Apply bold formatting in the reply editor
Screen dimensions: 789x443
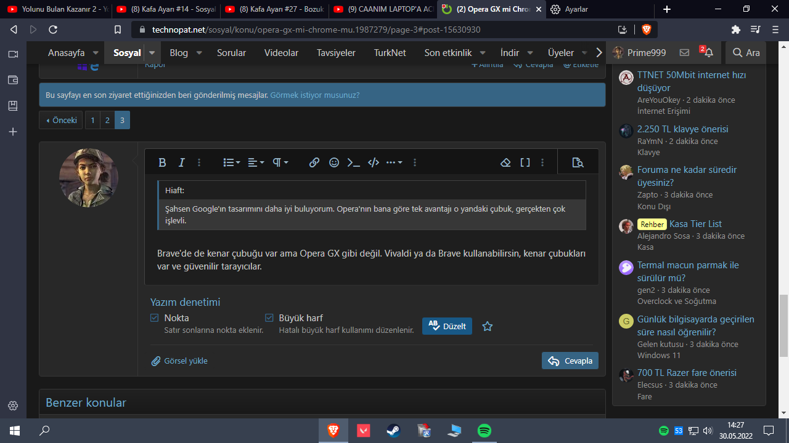coord(162,162)
